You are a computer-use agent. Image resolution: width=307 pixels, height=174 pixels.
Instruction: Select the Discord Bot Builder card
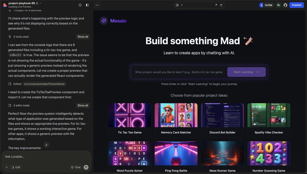tap(222, 120)
